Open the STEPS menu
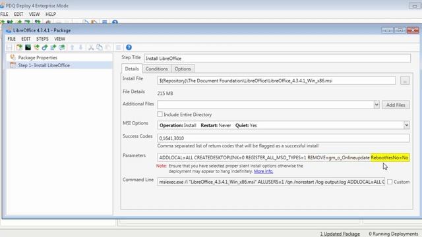The image size is (422, 237). point(42,39)
